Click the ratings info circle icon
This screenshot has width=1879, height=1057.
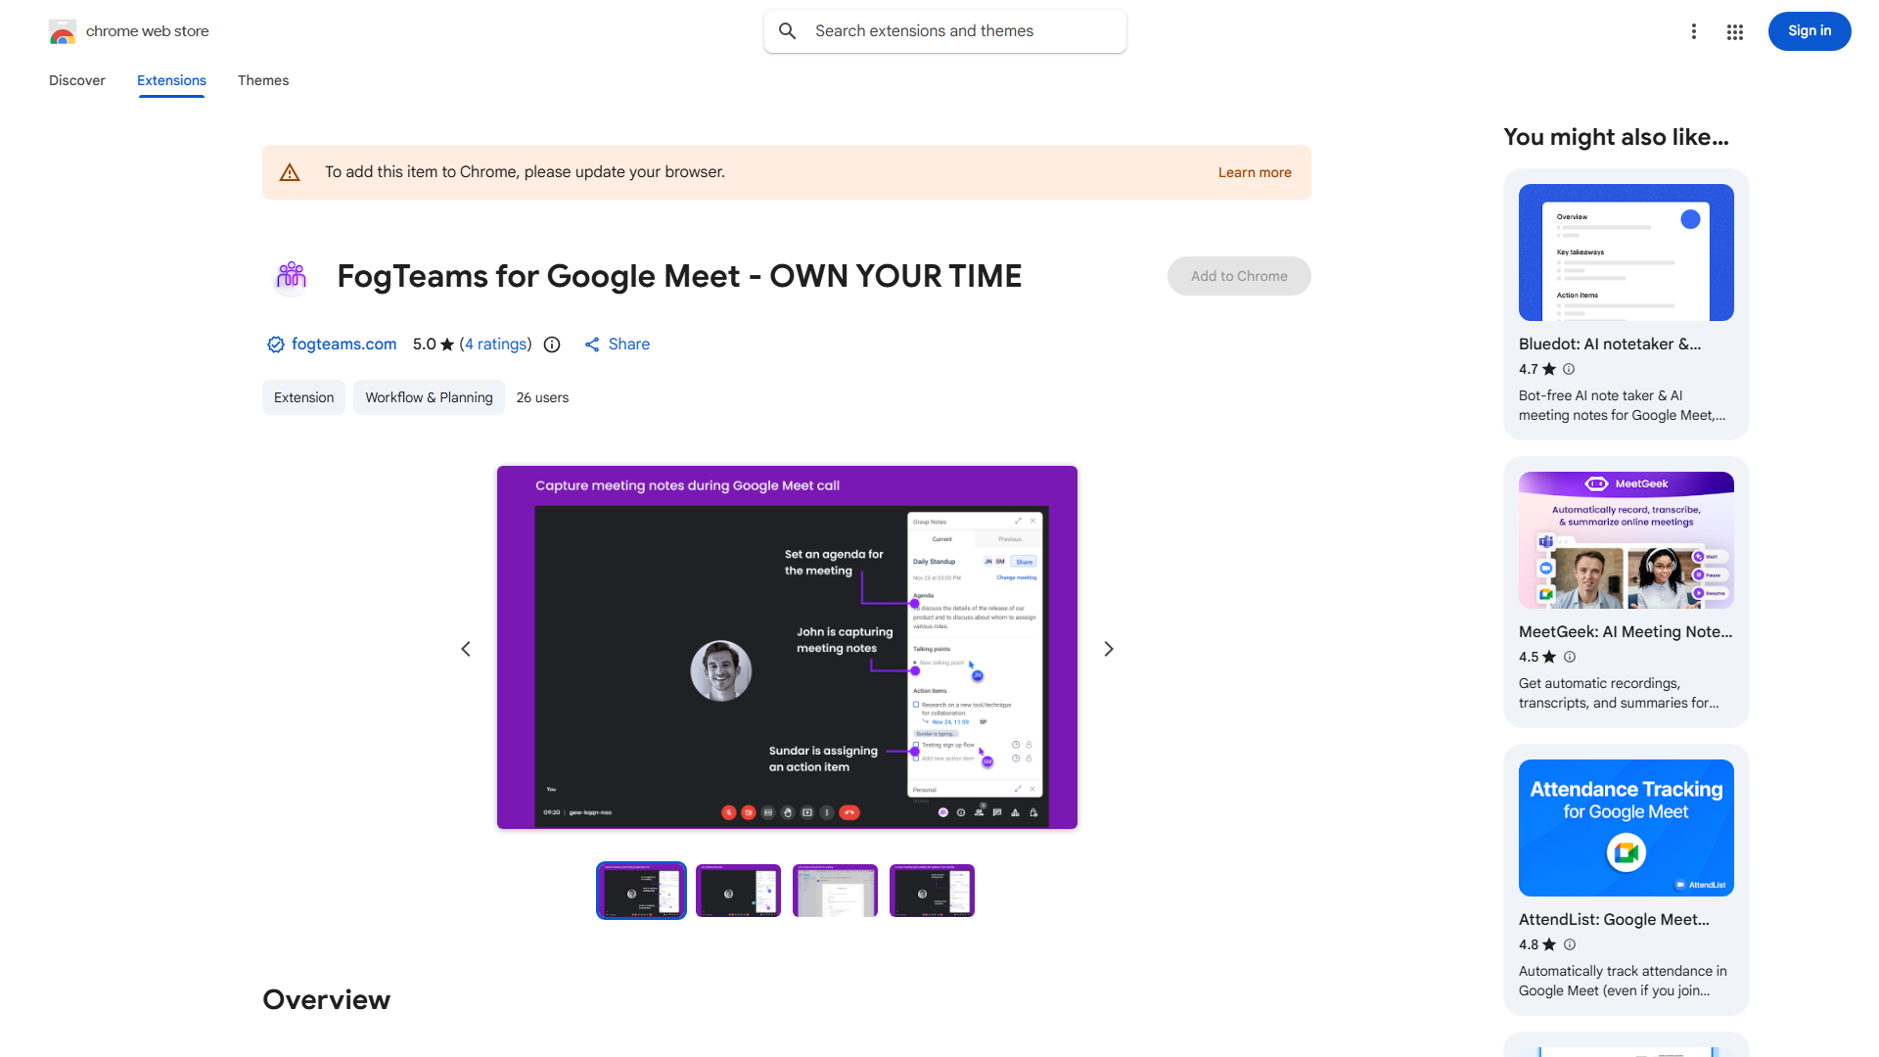(x=552, y=345)
